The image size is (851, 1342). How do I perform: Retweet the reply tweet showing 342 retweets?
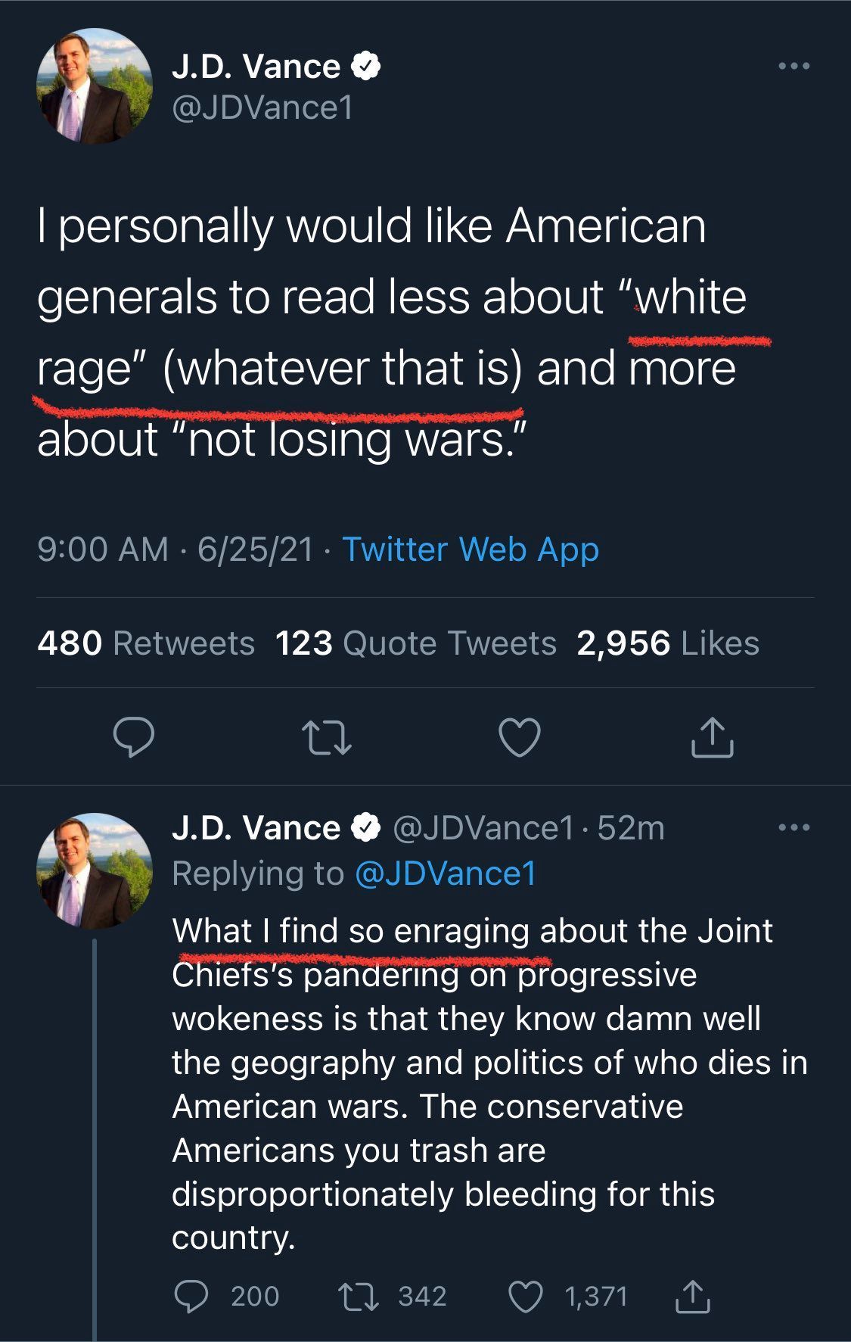(357, 1296)
